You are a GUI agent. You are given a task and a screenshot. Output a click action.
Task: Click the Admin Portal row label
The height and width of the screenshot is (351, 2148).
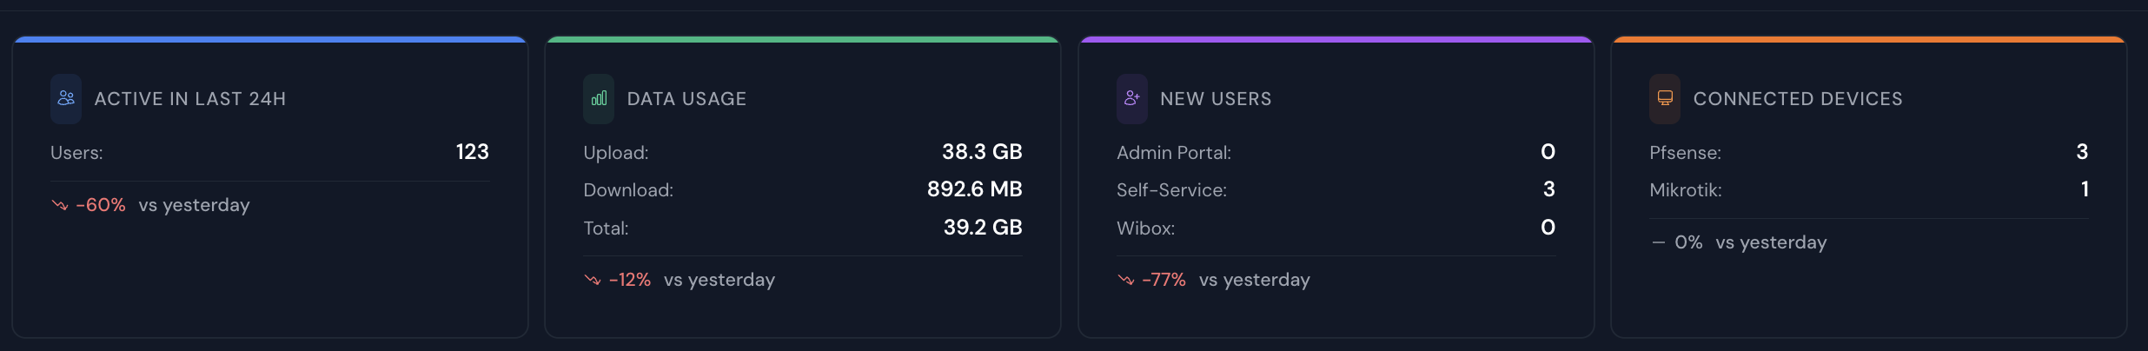1173,153
